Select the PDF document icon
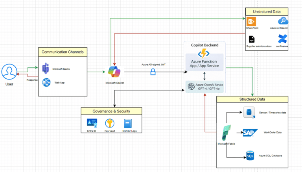The width and height of the screenshot is (302, 172). tap(252, 39)
